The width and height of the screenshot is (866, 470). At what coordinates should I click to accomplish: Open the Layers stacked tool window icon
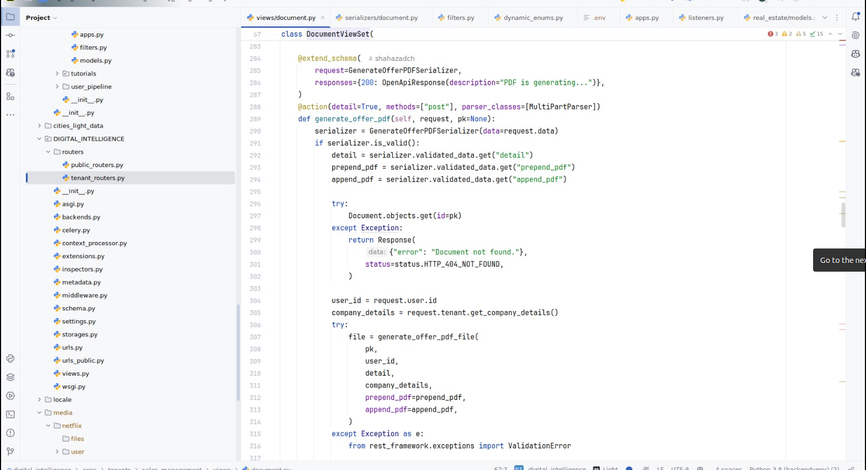coord(10,377)
